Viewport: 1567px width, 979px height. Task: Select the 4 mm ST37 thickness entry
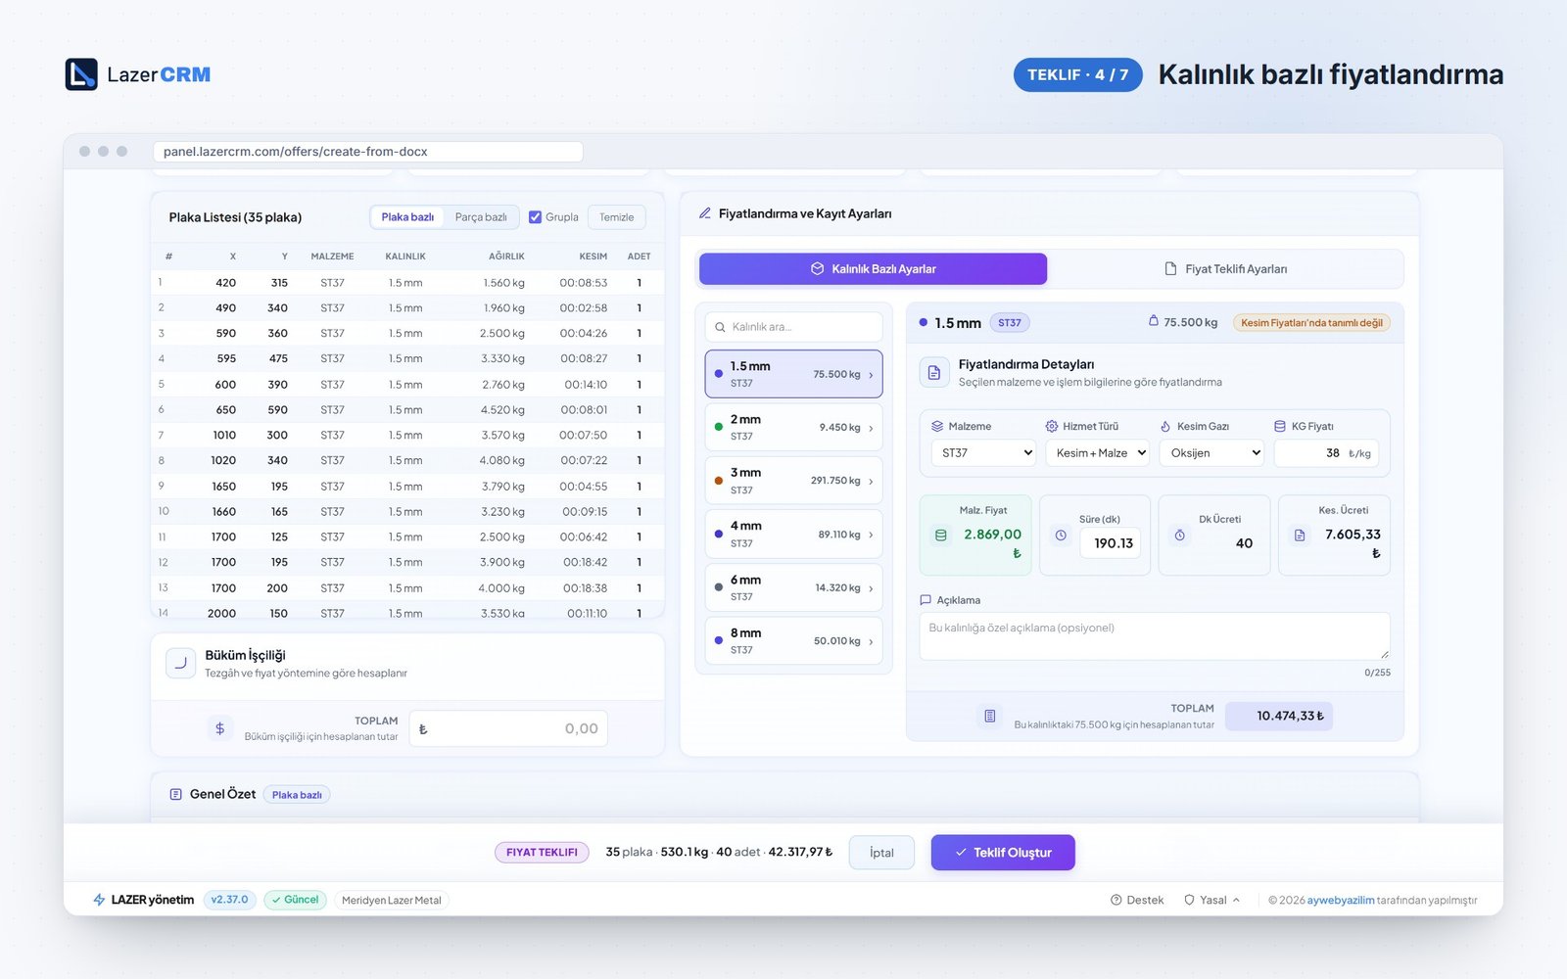[794, 535]
